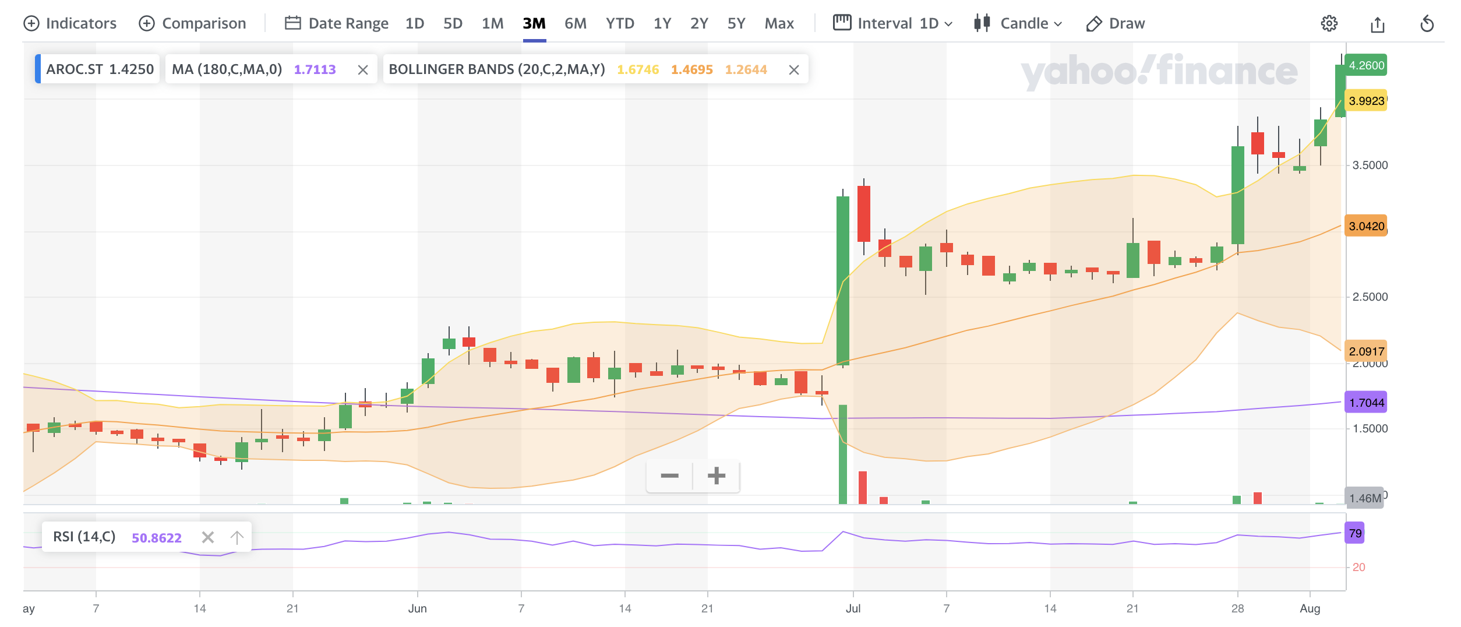Expand the Interval 1D dropdown
The width and height of the screenshot is (1461, 627).
click(892, 24)
